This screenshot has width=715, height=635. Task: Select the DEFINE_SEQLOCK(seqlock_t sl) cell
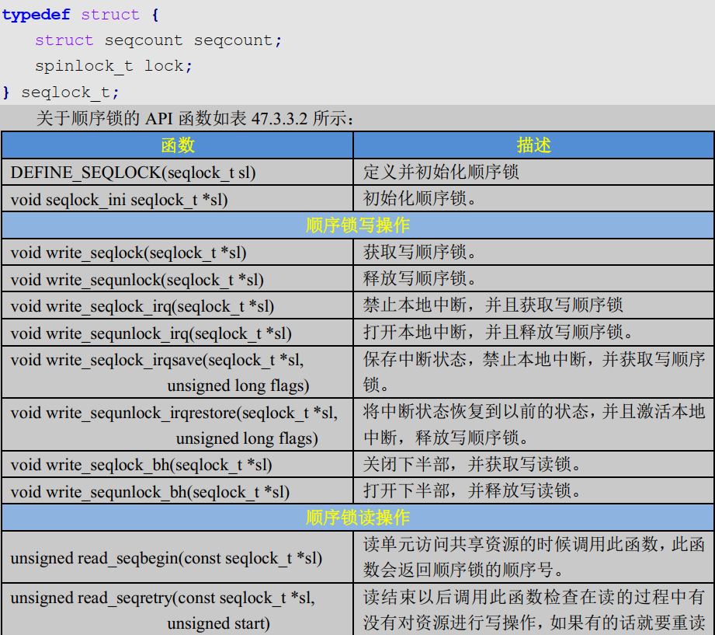(134, 173)
